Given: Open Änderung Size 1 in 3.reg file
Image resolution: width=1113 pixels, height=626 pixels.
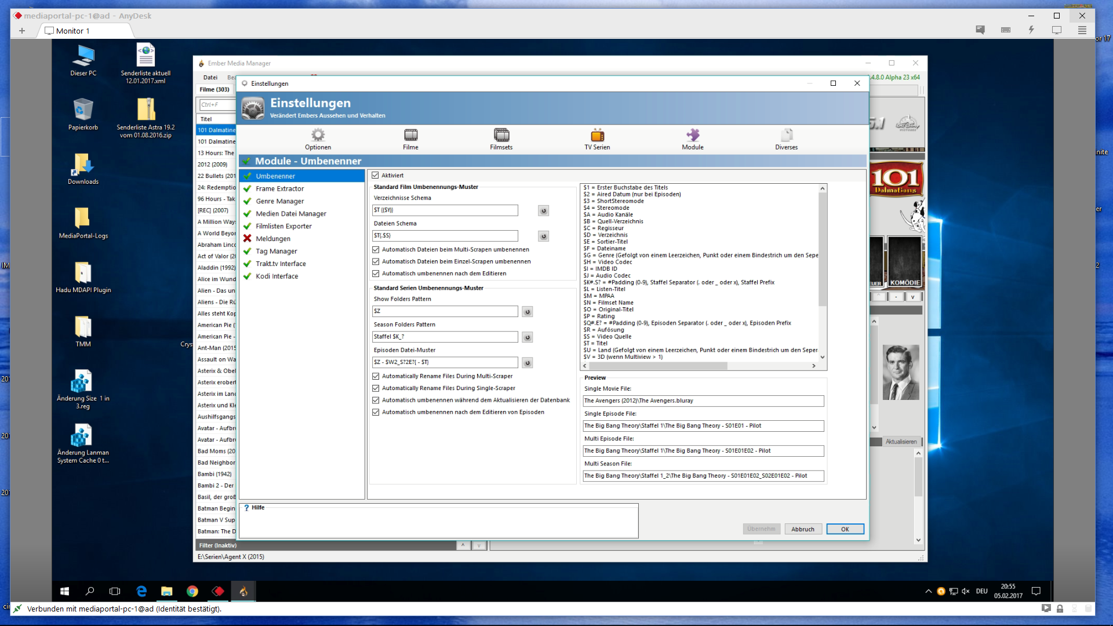Looking at the screenshot, I should click(83, 389).
